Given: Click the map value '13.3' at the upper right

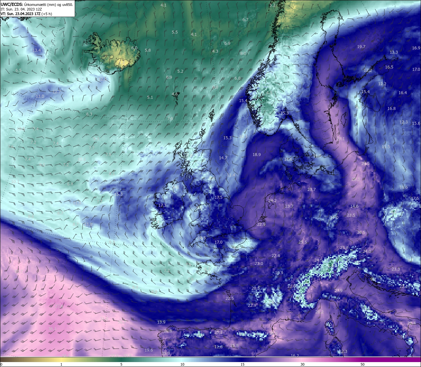Looking at the screenshot, I should 394,52.
